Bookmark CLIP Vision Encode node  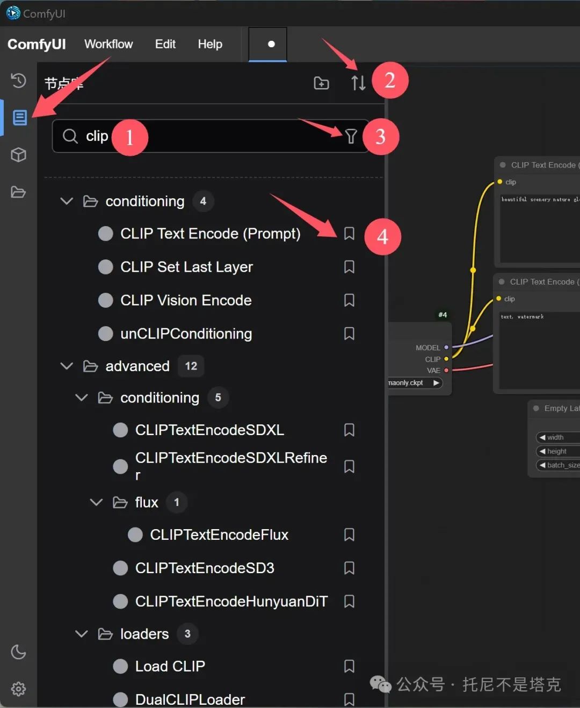pyautogui.click(x=349, y=300)
